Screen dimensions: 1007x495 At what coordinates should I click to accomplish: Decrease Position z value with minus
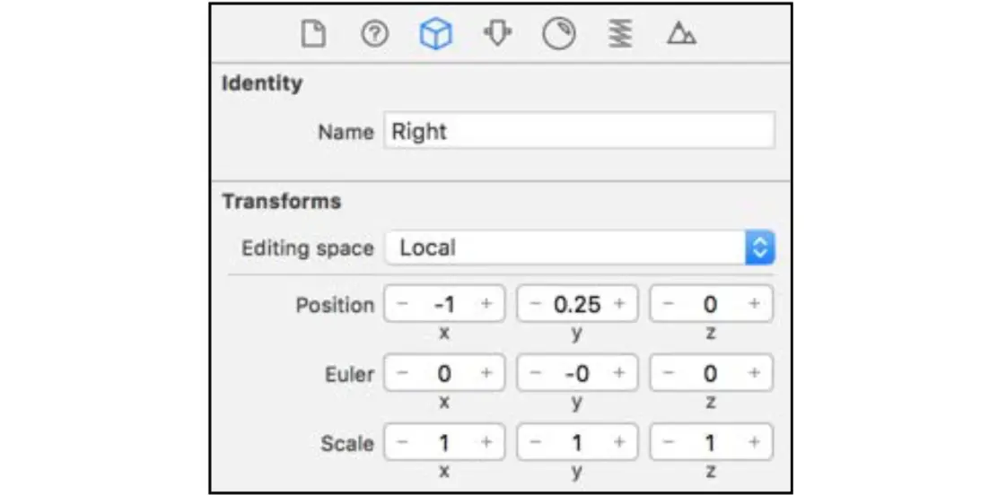coord(668,304)
